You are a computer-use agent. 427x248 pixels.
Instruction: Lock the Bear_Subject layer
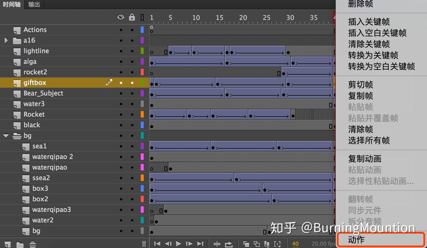click(x=132, y=93)
